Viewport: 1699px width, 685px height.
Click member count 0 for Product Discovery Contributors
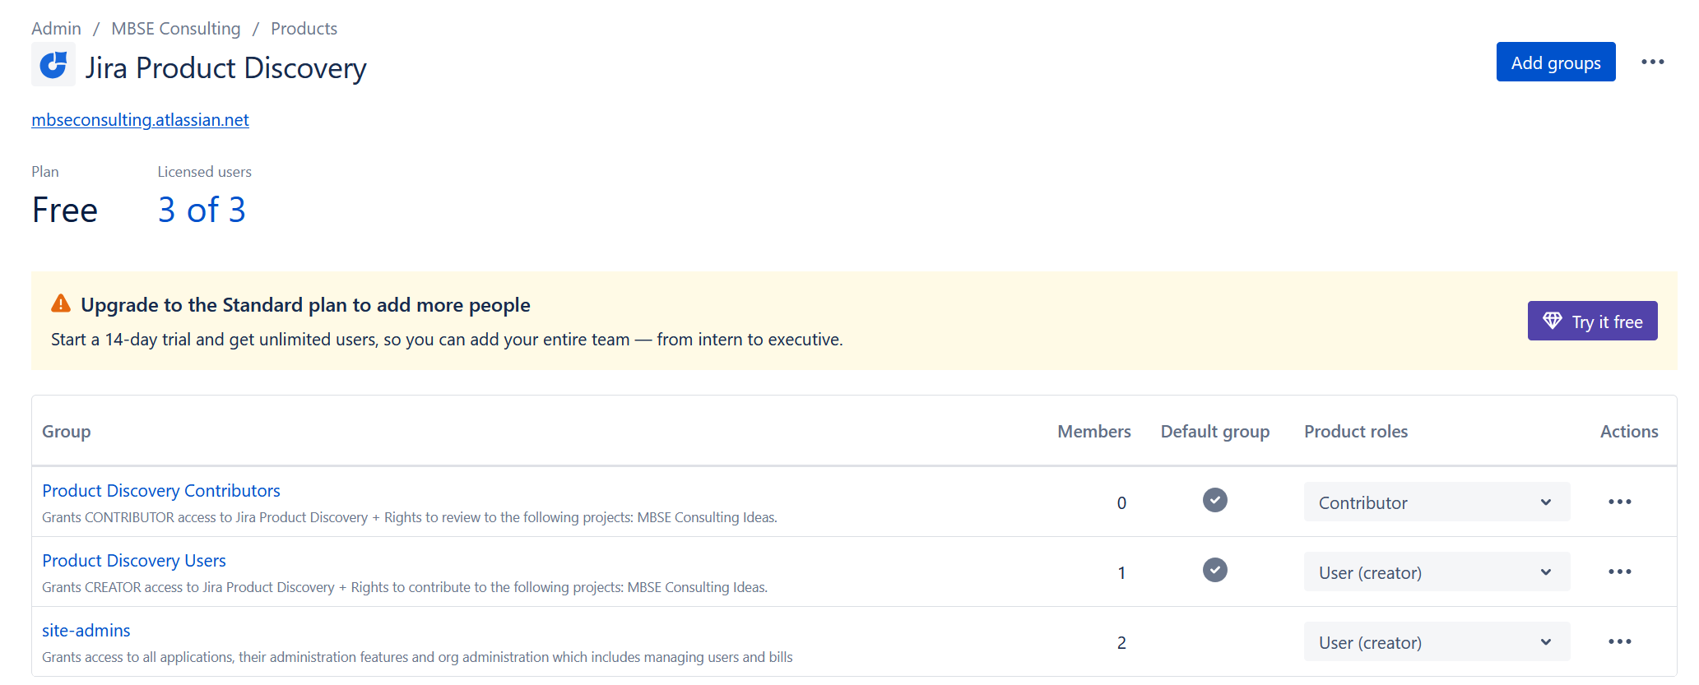(1121, 503)
